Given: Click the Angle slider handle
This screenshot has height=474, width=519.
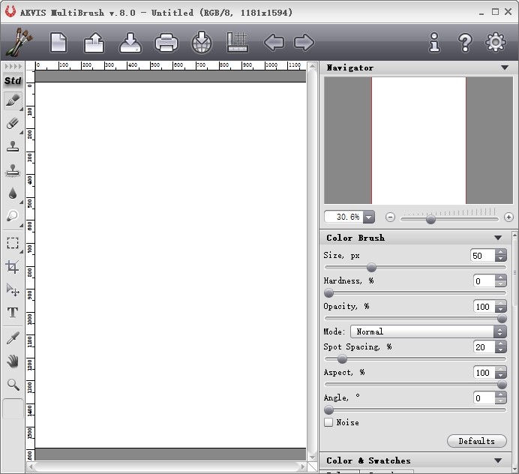Looking at the screenshot, I should pos(328,409).
